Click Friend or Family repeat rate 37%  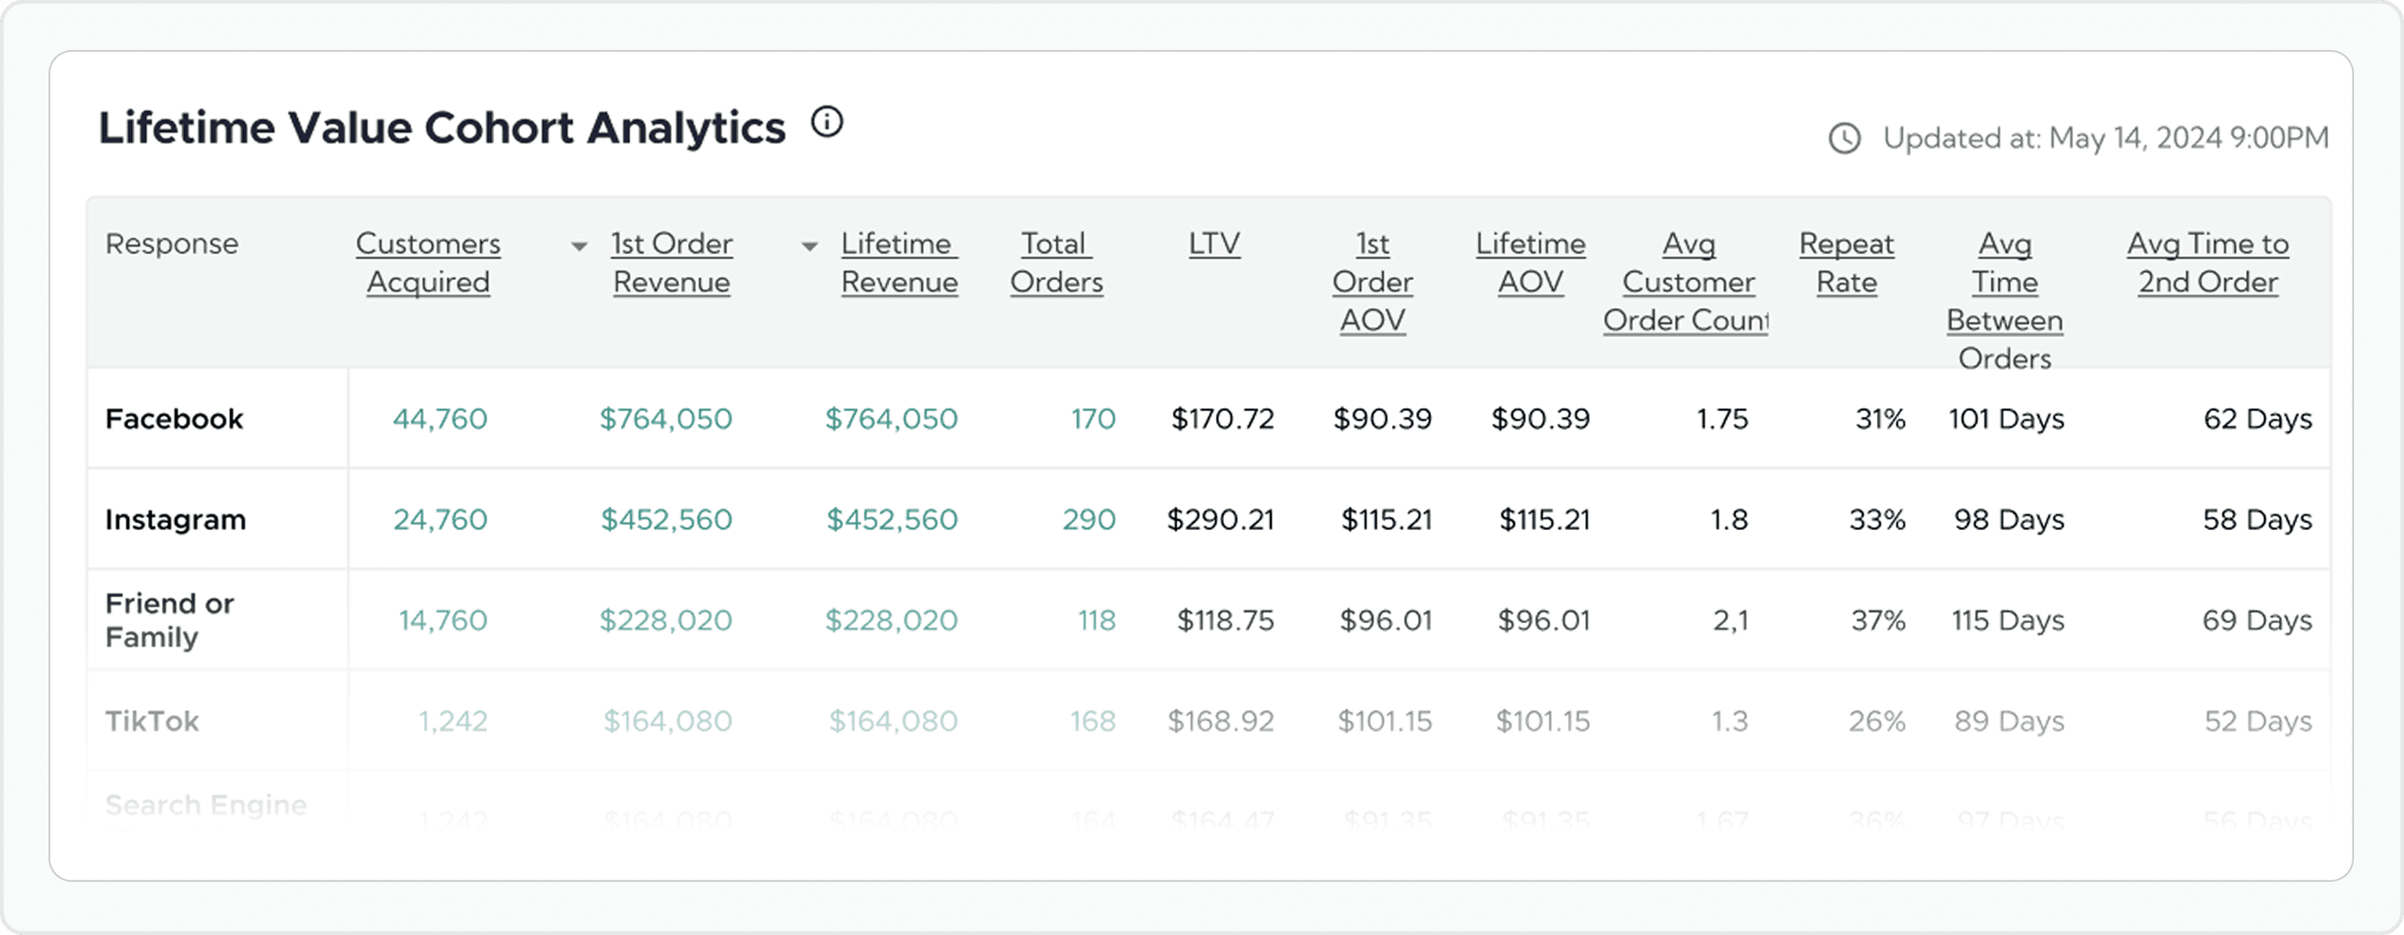pyautogui.click(x=1878, y=621)
